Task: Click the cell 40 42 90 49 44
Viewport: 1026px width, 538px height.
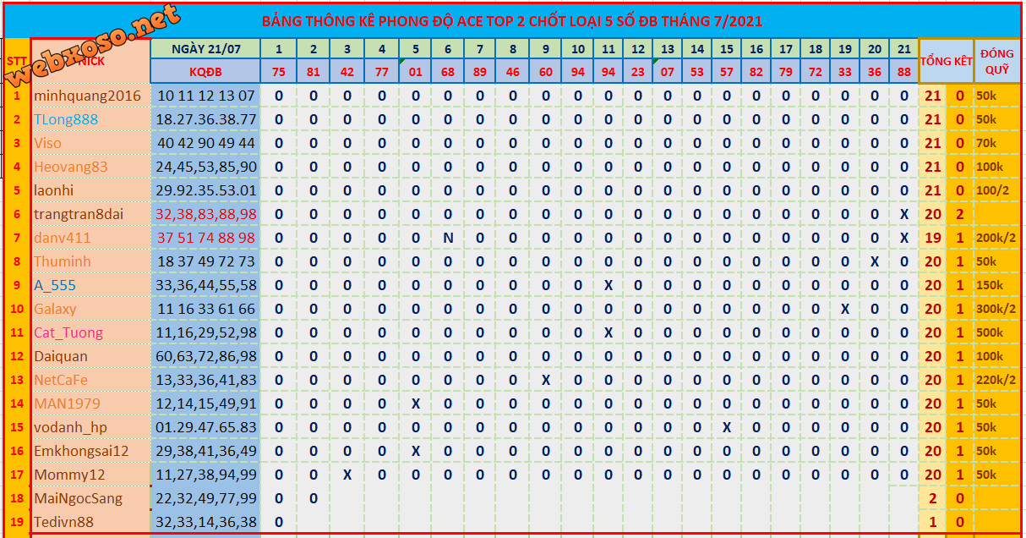Action: point(205,143)
